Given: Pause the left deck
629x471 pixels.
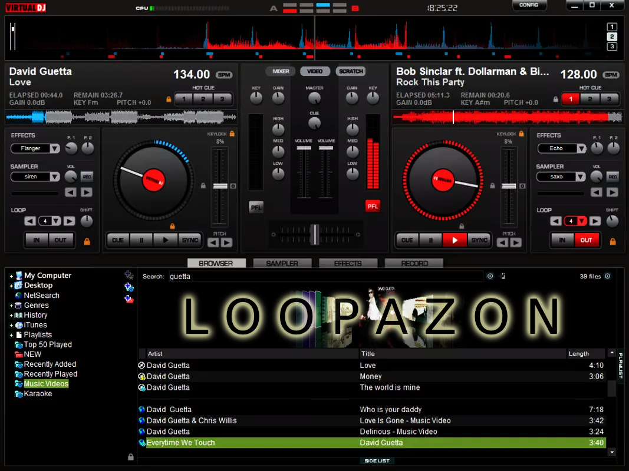Looking at the screenshot, I should 141,240.
